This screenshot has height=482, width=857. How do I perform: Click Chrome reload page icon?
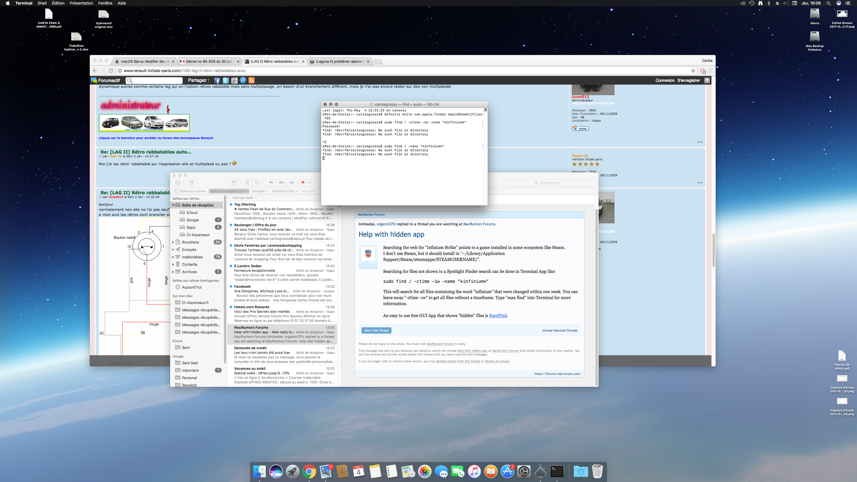111,71
